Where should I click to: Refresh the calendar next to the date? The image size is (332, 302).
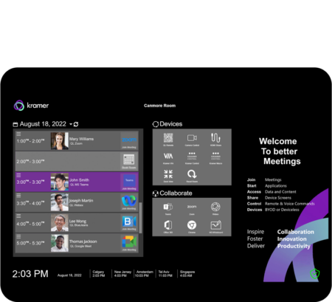click(x=76, y=124)
